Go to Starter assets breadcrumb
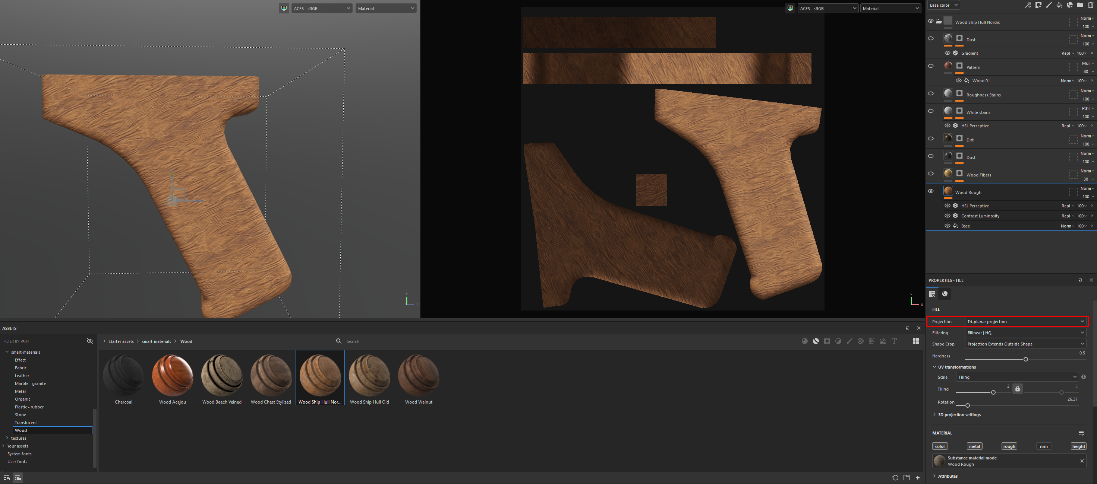 (x=120, y=341)
